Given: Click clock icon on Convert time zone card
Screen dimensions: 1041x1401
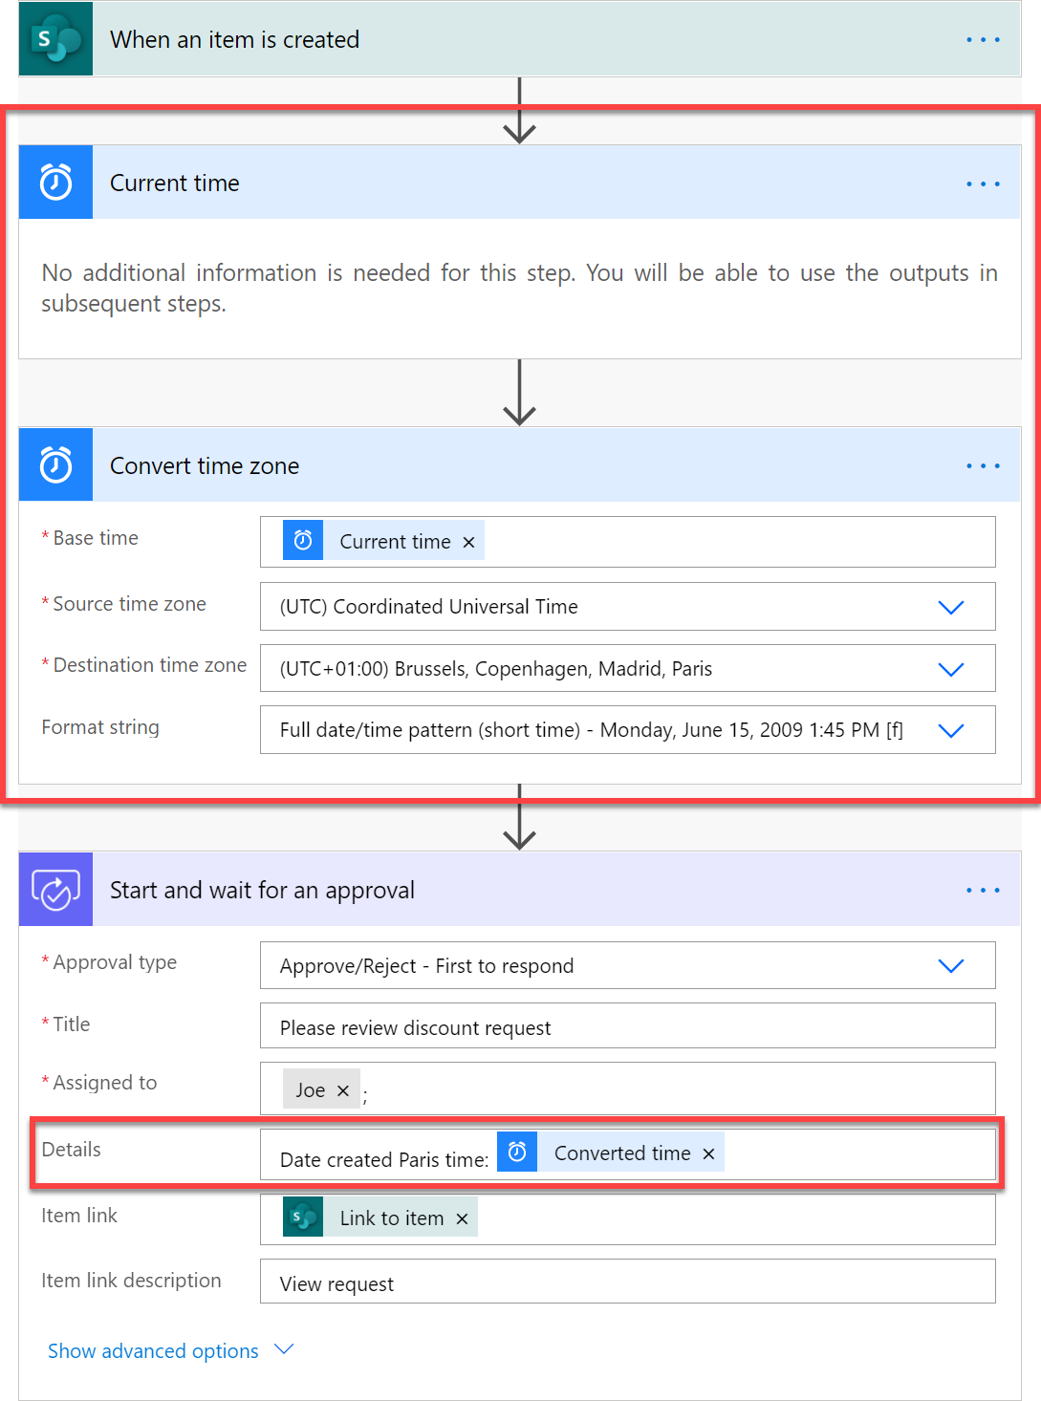Looking at the screenshot, I should tap(55, 465).
